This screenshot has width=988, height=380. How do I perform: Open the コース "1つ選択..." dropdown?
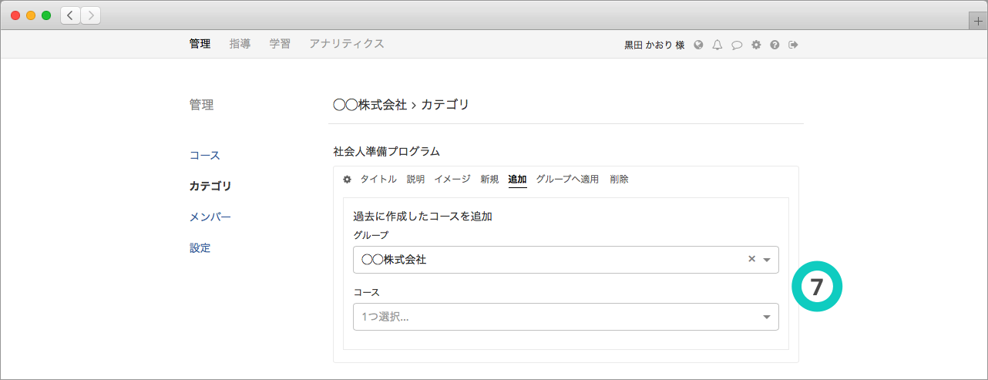click(x=565, y=317)
